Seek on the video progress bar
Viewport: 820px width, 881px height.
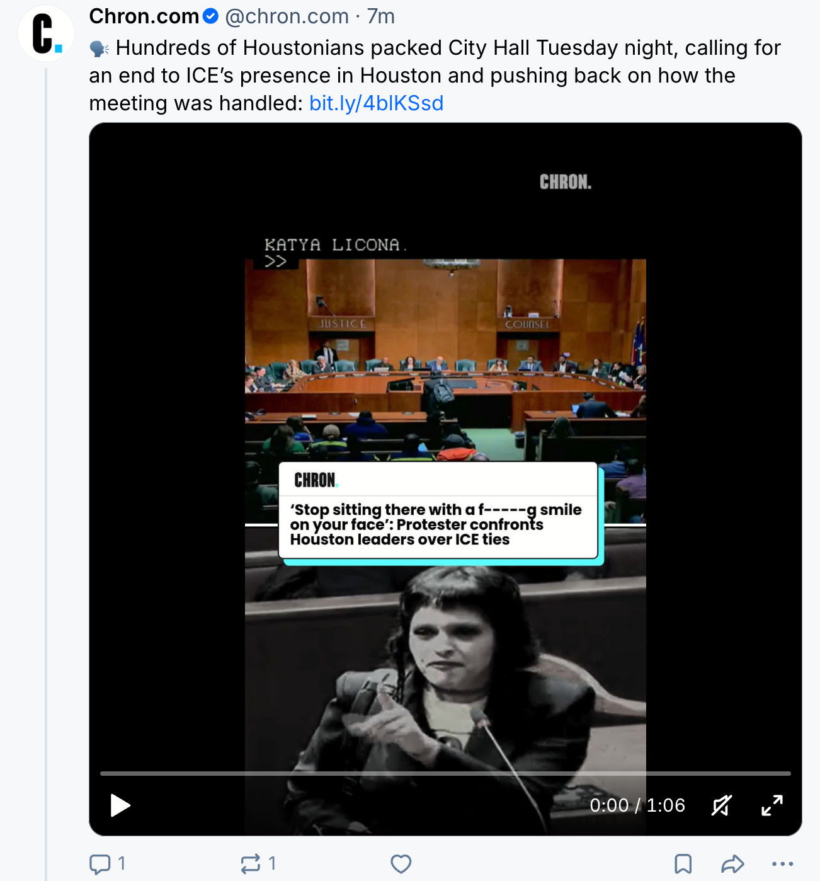445,773
